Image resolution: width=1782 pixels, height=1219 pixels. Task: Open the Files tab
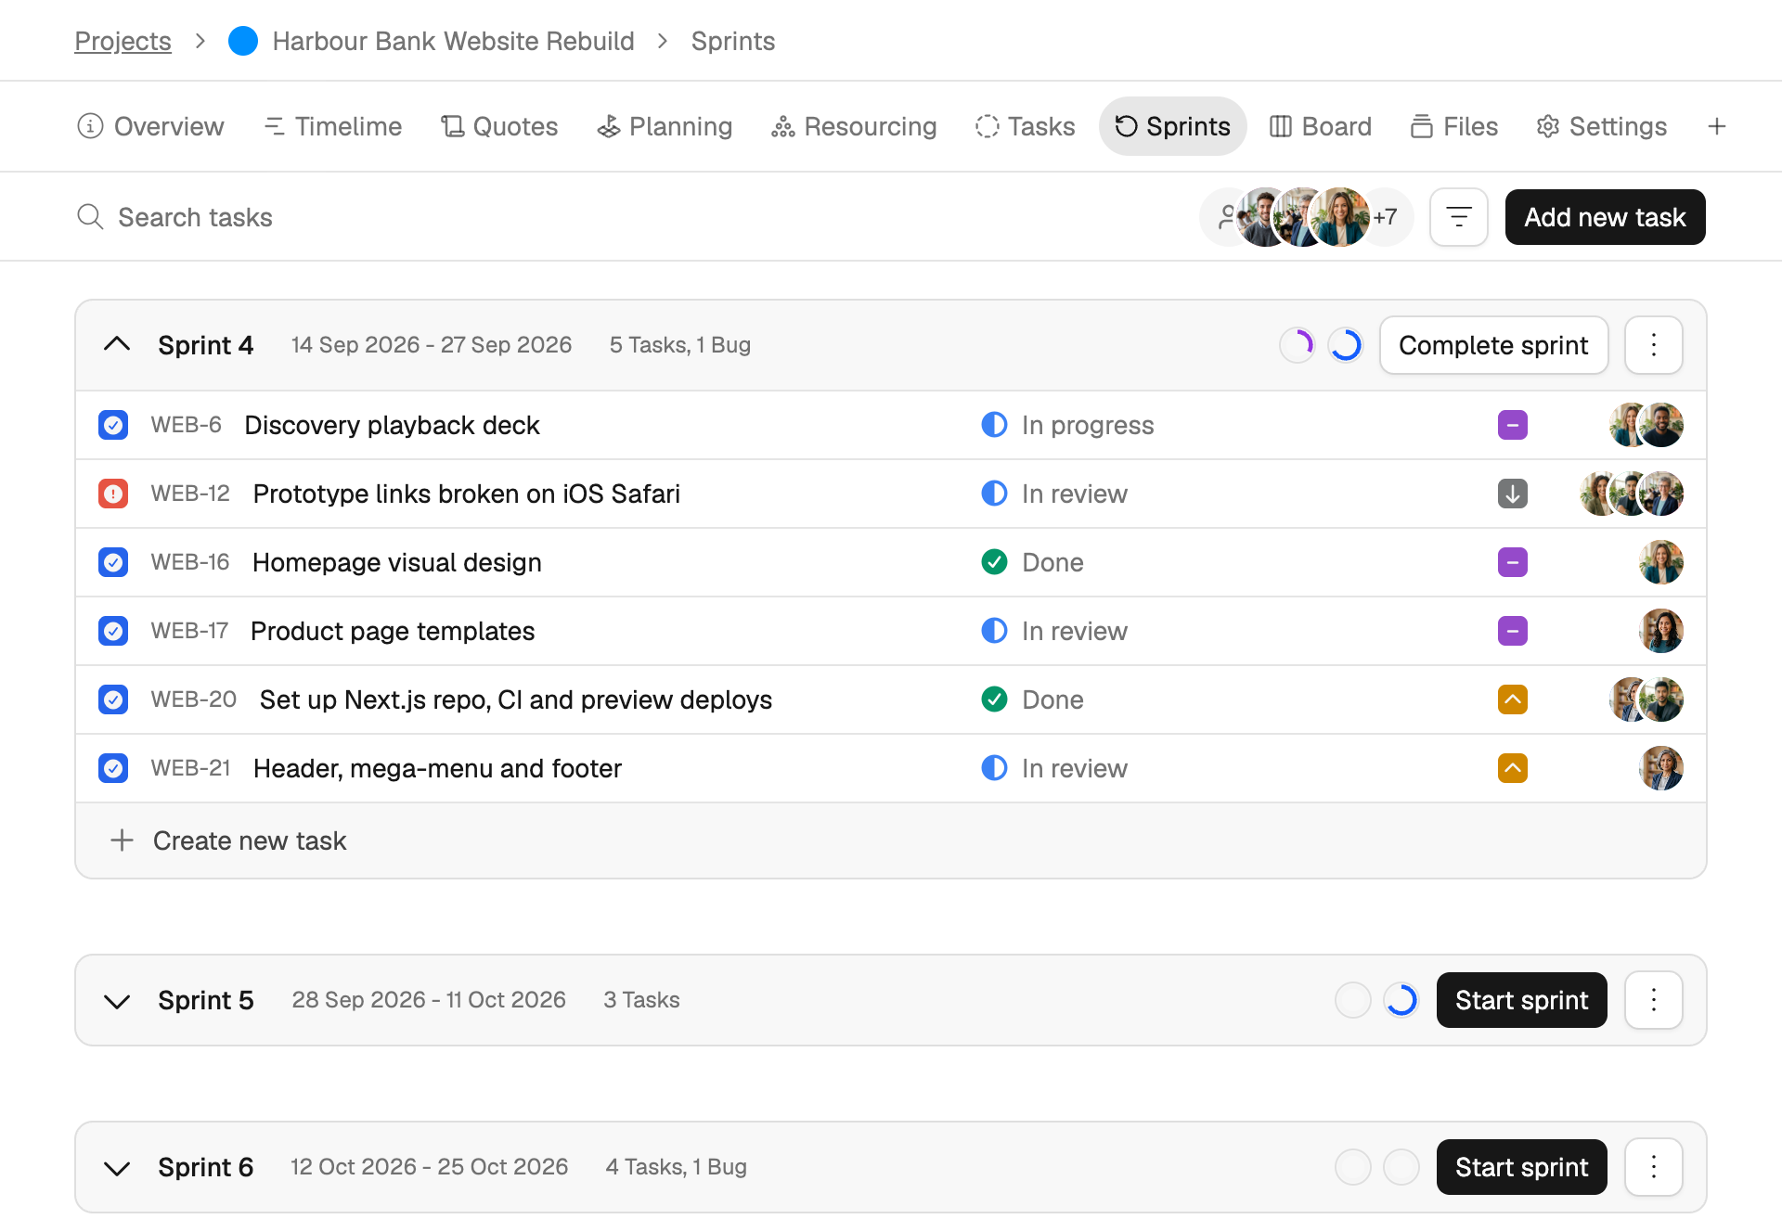[1454, 126]
